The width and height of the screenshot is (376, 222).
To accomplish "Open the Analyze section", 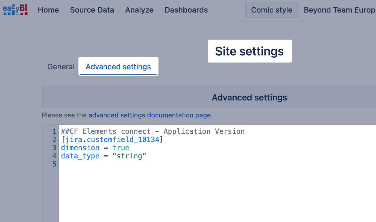I will 139,10.
